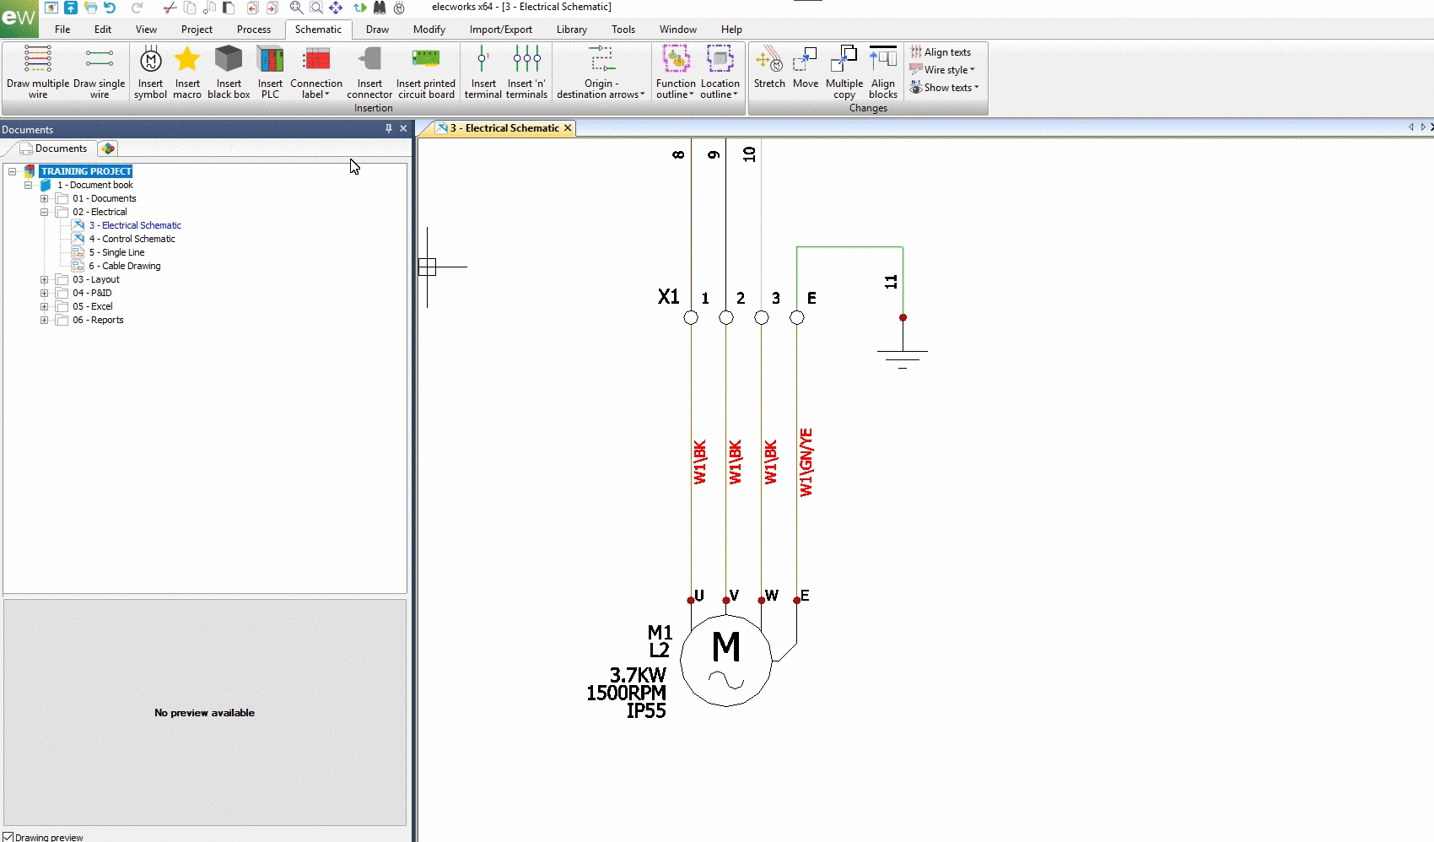1434x842 pixels.
Task: Click the zoom extents magnifier icon
Action: (x=296, y=8)
